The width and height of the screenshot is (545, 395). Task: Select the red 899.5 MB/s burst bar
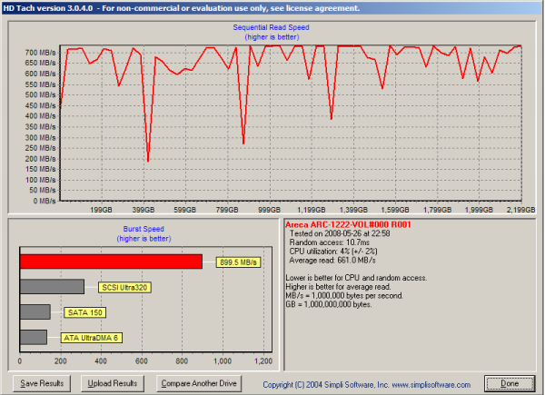pyautogui.click(x=111, y=262)
